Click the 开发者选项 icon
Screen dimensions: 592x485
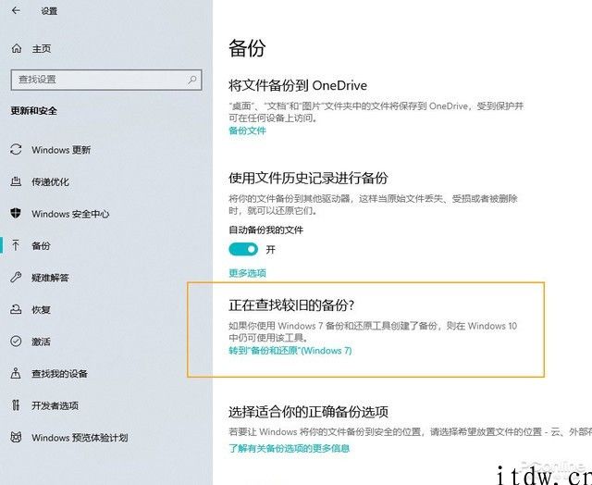tap(16, 405)
